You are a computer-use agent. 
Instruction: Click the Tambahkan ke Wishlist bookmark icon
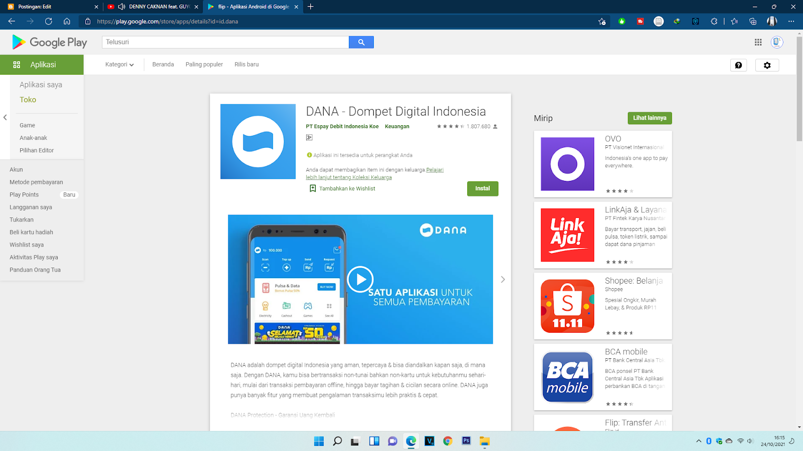[x=313, y=188]
